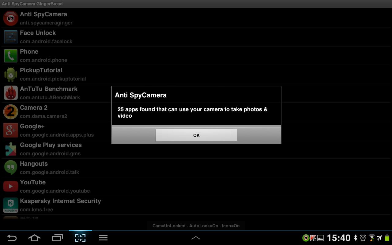The image size is (392, 245).
Task: Open the menu button with three lines
Action: (103, 238)
